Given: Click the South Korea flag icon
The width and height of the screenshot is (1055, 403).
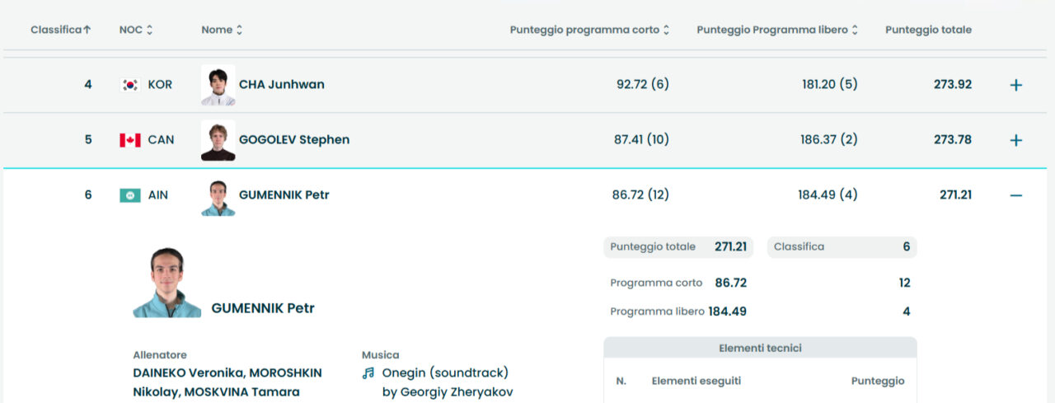Looking at the screenshot, I should (130, 85).
